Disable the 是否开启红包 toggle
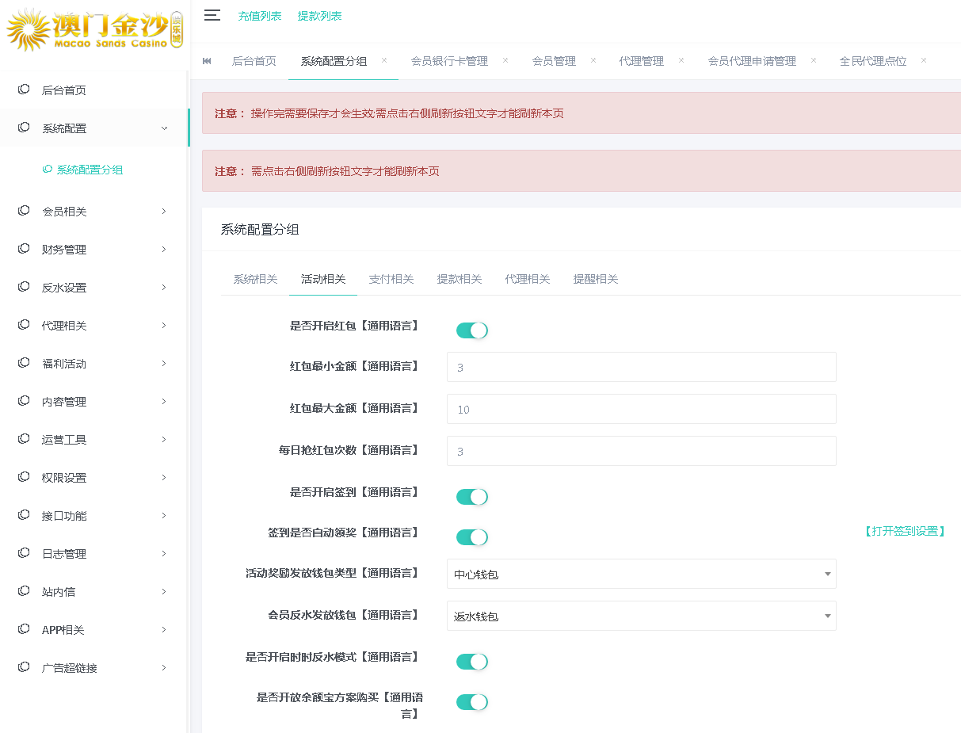 tap(471, 330)
